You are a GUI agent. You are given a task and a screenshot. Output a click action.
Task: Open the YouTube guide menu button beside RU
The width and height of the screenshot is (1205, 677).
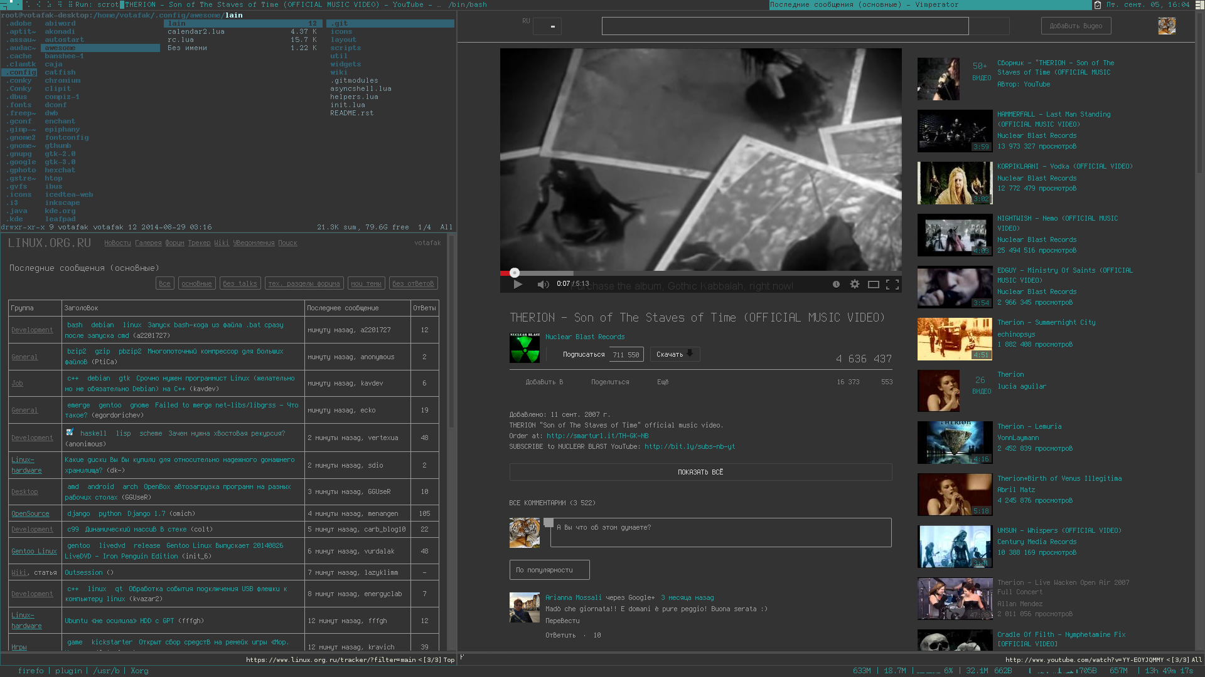[547, 26]
